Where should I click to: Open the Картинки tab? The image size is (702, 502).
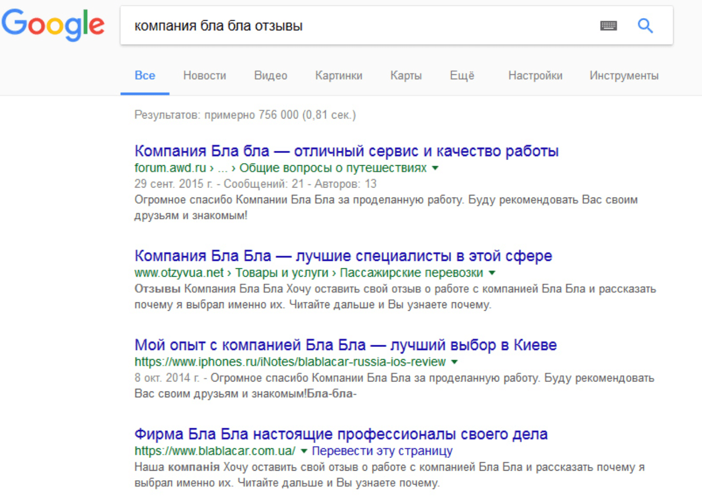point(339,75)
